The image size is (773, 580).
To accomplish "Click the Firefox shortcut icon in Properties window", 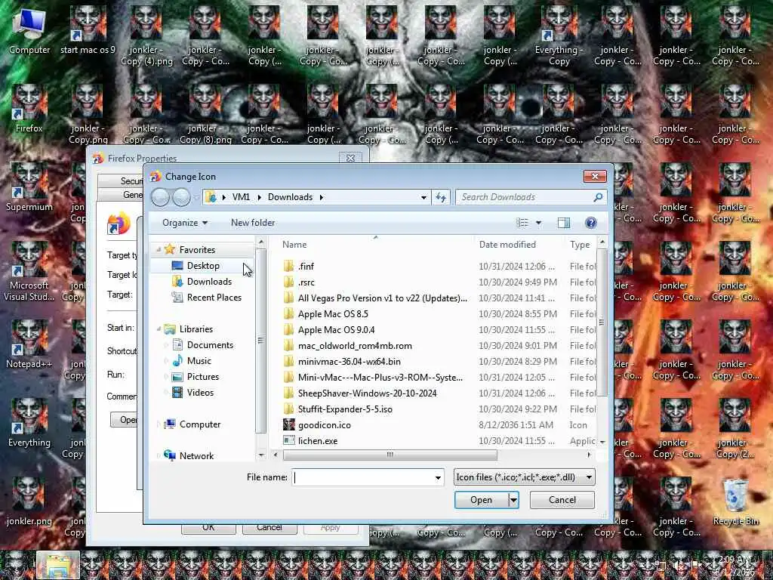I will tap(119, 224).
